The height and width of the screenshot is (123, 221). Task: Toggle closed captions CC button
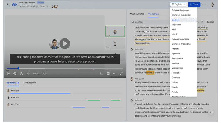tap(108, 73)
